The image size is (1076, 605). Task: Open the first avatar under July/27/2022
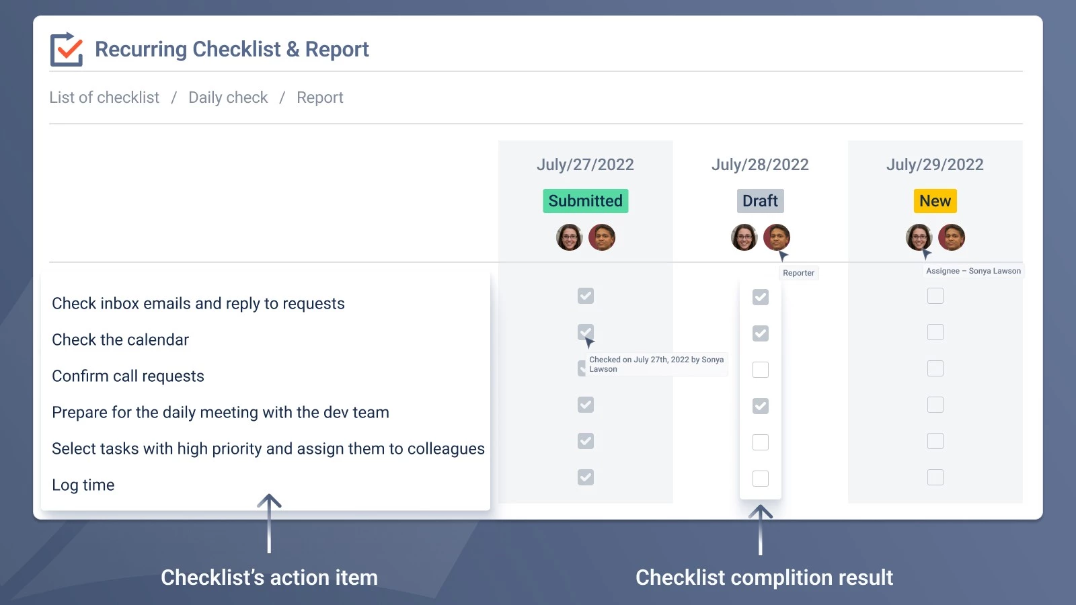click(x=569, y=237)
